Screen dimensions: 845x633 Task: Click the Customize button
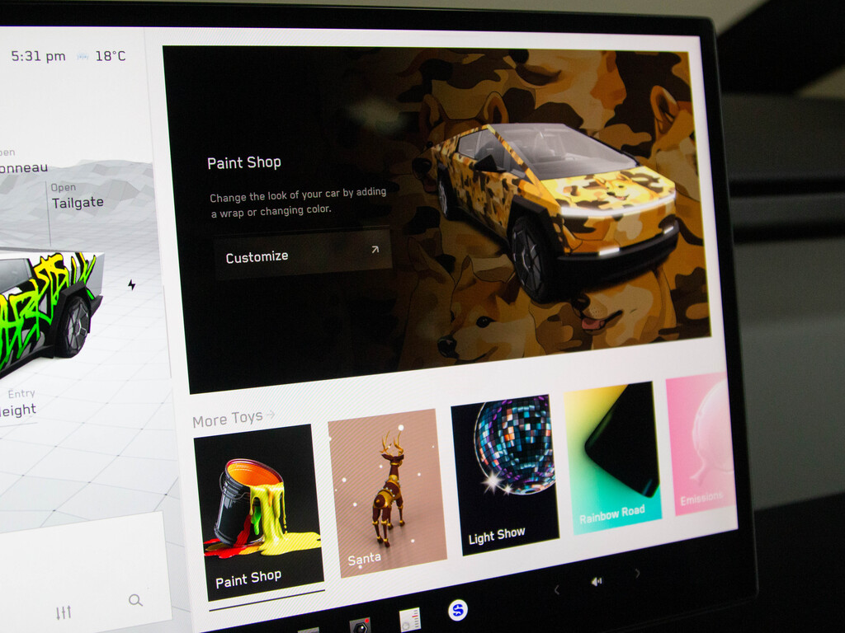[x=303, y=254]
